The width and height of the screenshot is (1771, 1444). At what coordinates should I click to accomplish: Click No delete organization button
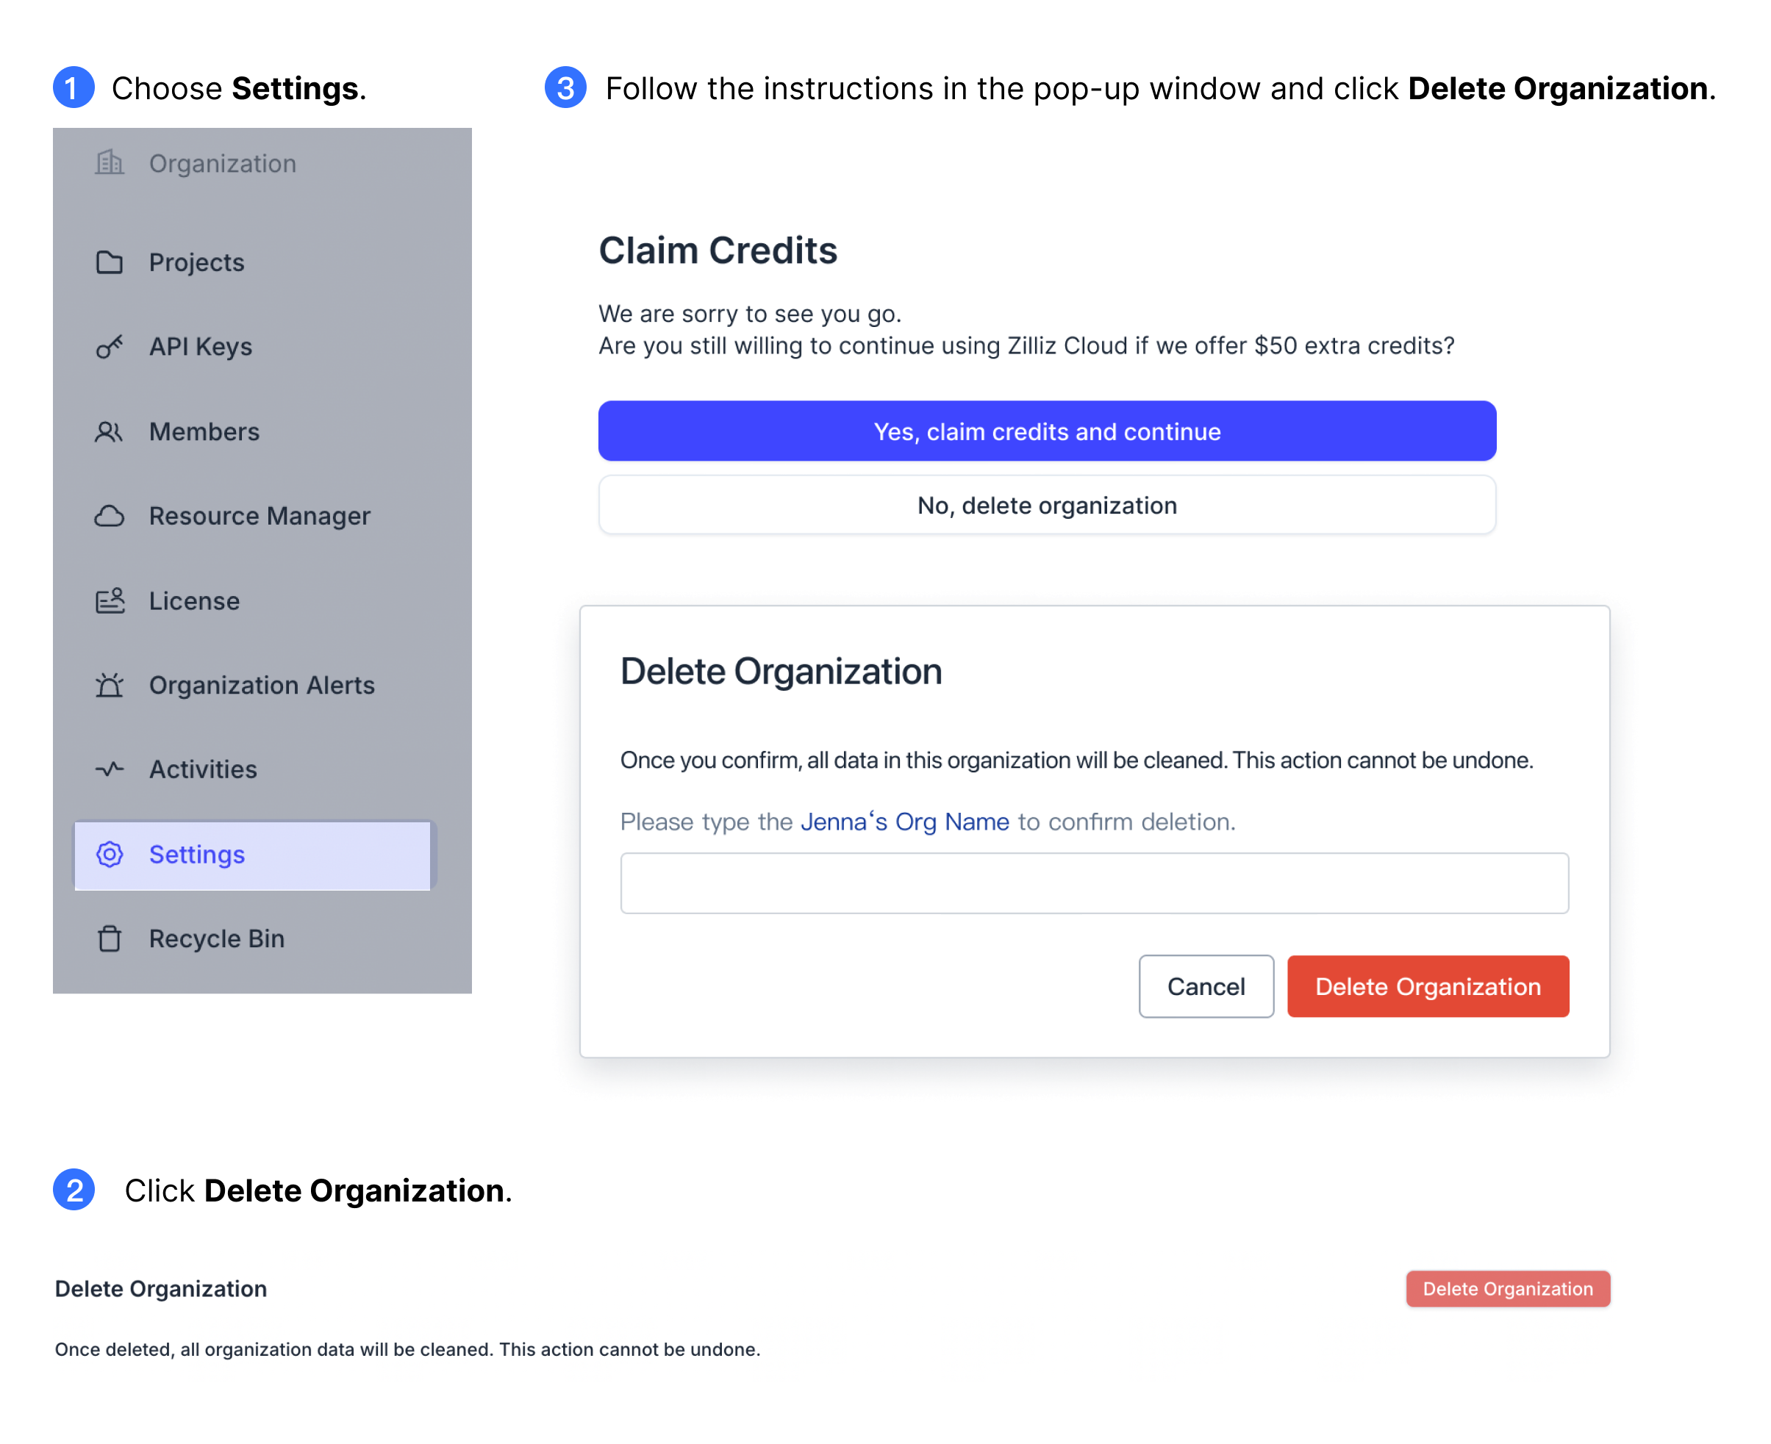(1048, 504)
